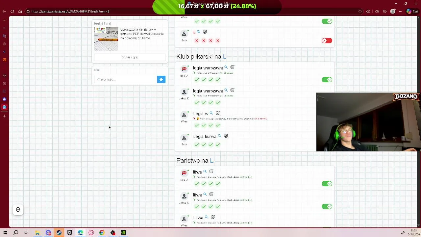Open orange G icon in browser sidebar

tap(4, 60)
